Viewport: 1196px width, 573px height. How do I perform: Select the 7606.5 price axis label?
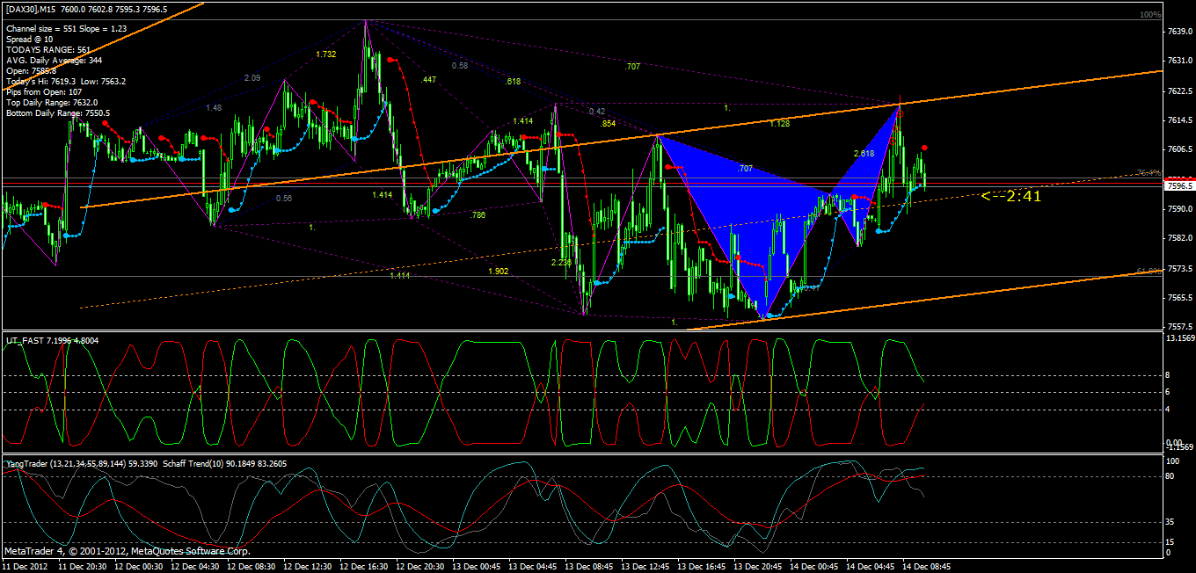pos(1178,150)
